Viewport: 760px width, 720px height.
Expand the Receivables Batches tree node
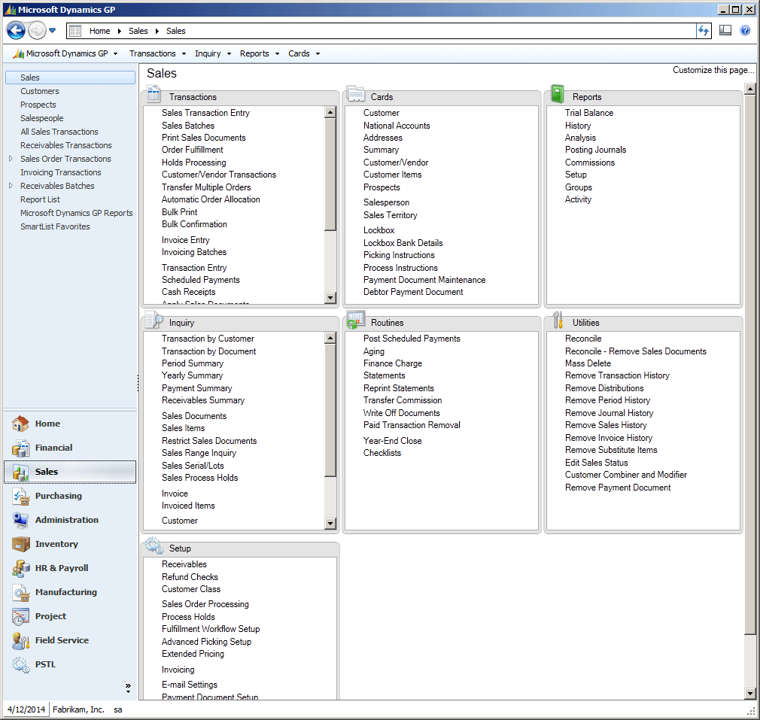point(11,186)
